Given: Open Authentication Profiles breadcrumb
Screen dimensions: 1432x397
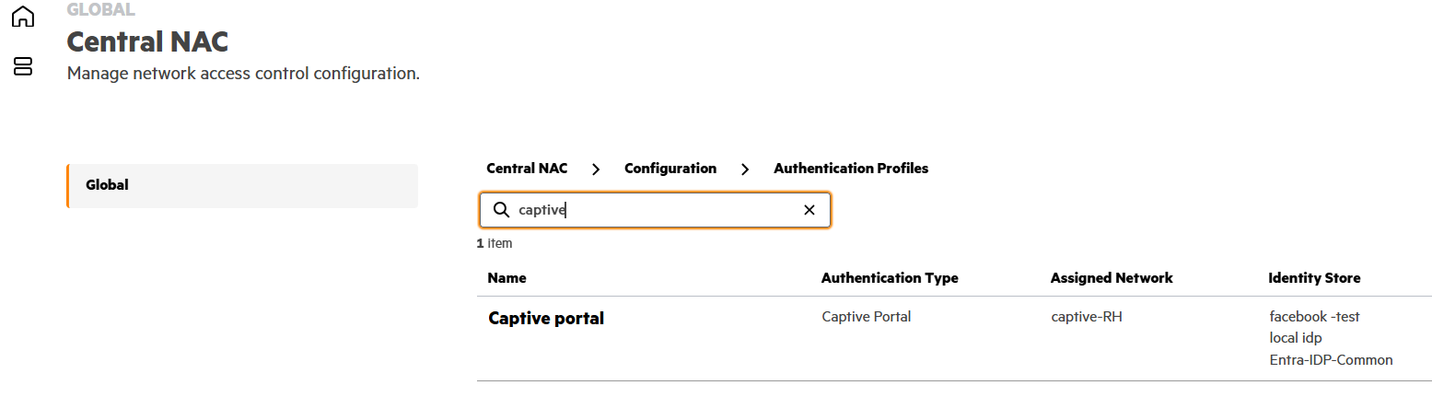Looking at the screenshot, I should [851, 169].
